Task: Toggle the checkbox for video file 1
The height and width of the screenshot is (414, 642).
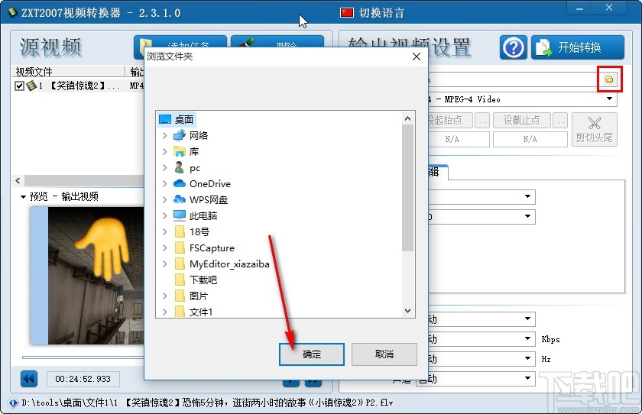Action: [x=19, y=86]
